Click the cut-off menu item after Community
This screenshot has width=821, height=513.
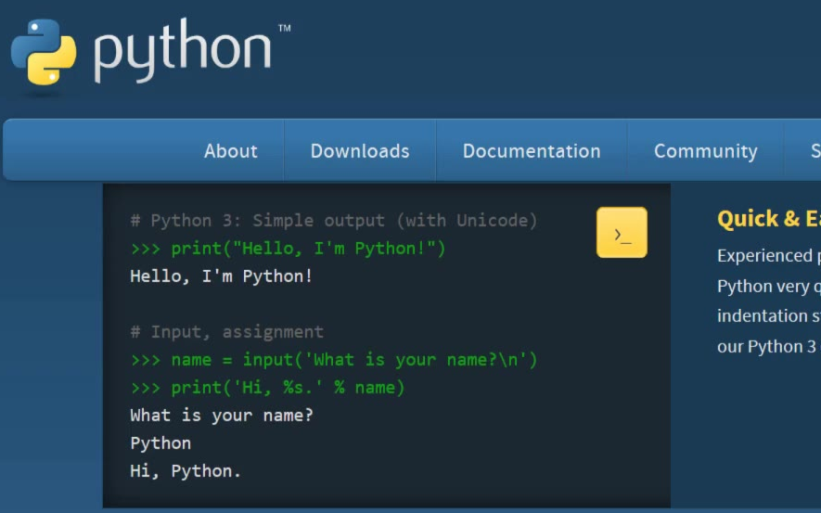813,150
